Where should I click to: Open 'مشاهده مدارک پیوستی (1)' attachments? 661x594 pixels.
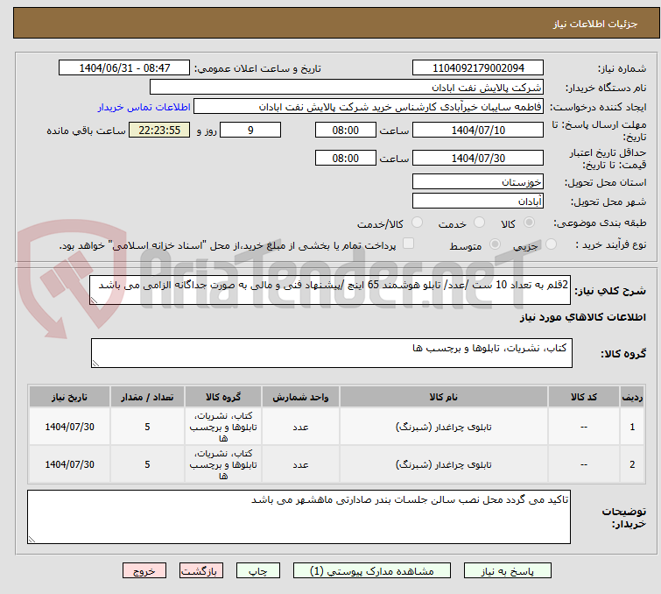[372, 571]
